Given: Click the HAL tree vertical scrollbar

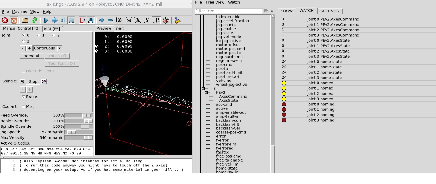Looking at the screenshot, I should click(273, 94).
